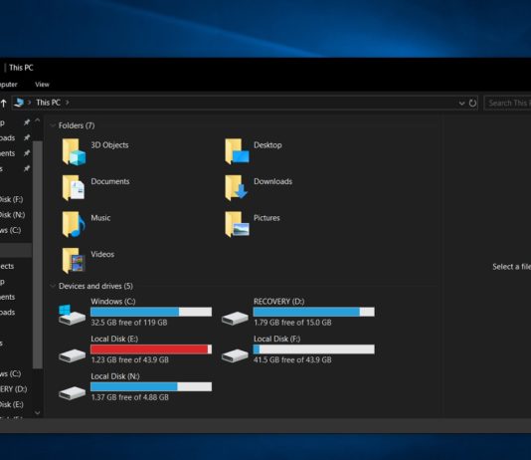Select the Local Disk (N:) drive icon
The height and width of the screenshot is (460, 531).
[x=72, y=393]
